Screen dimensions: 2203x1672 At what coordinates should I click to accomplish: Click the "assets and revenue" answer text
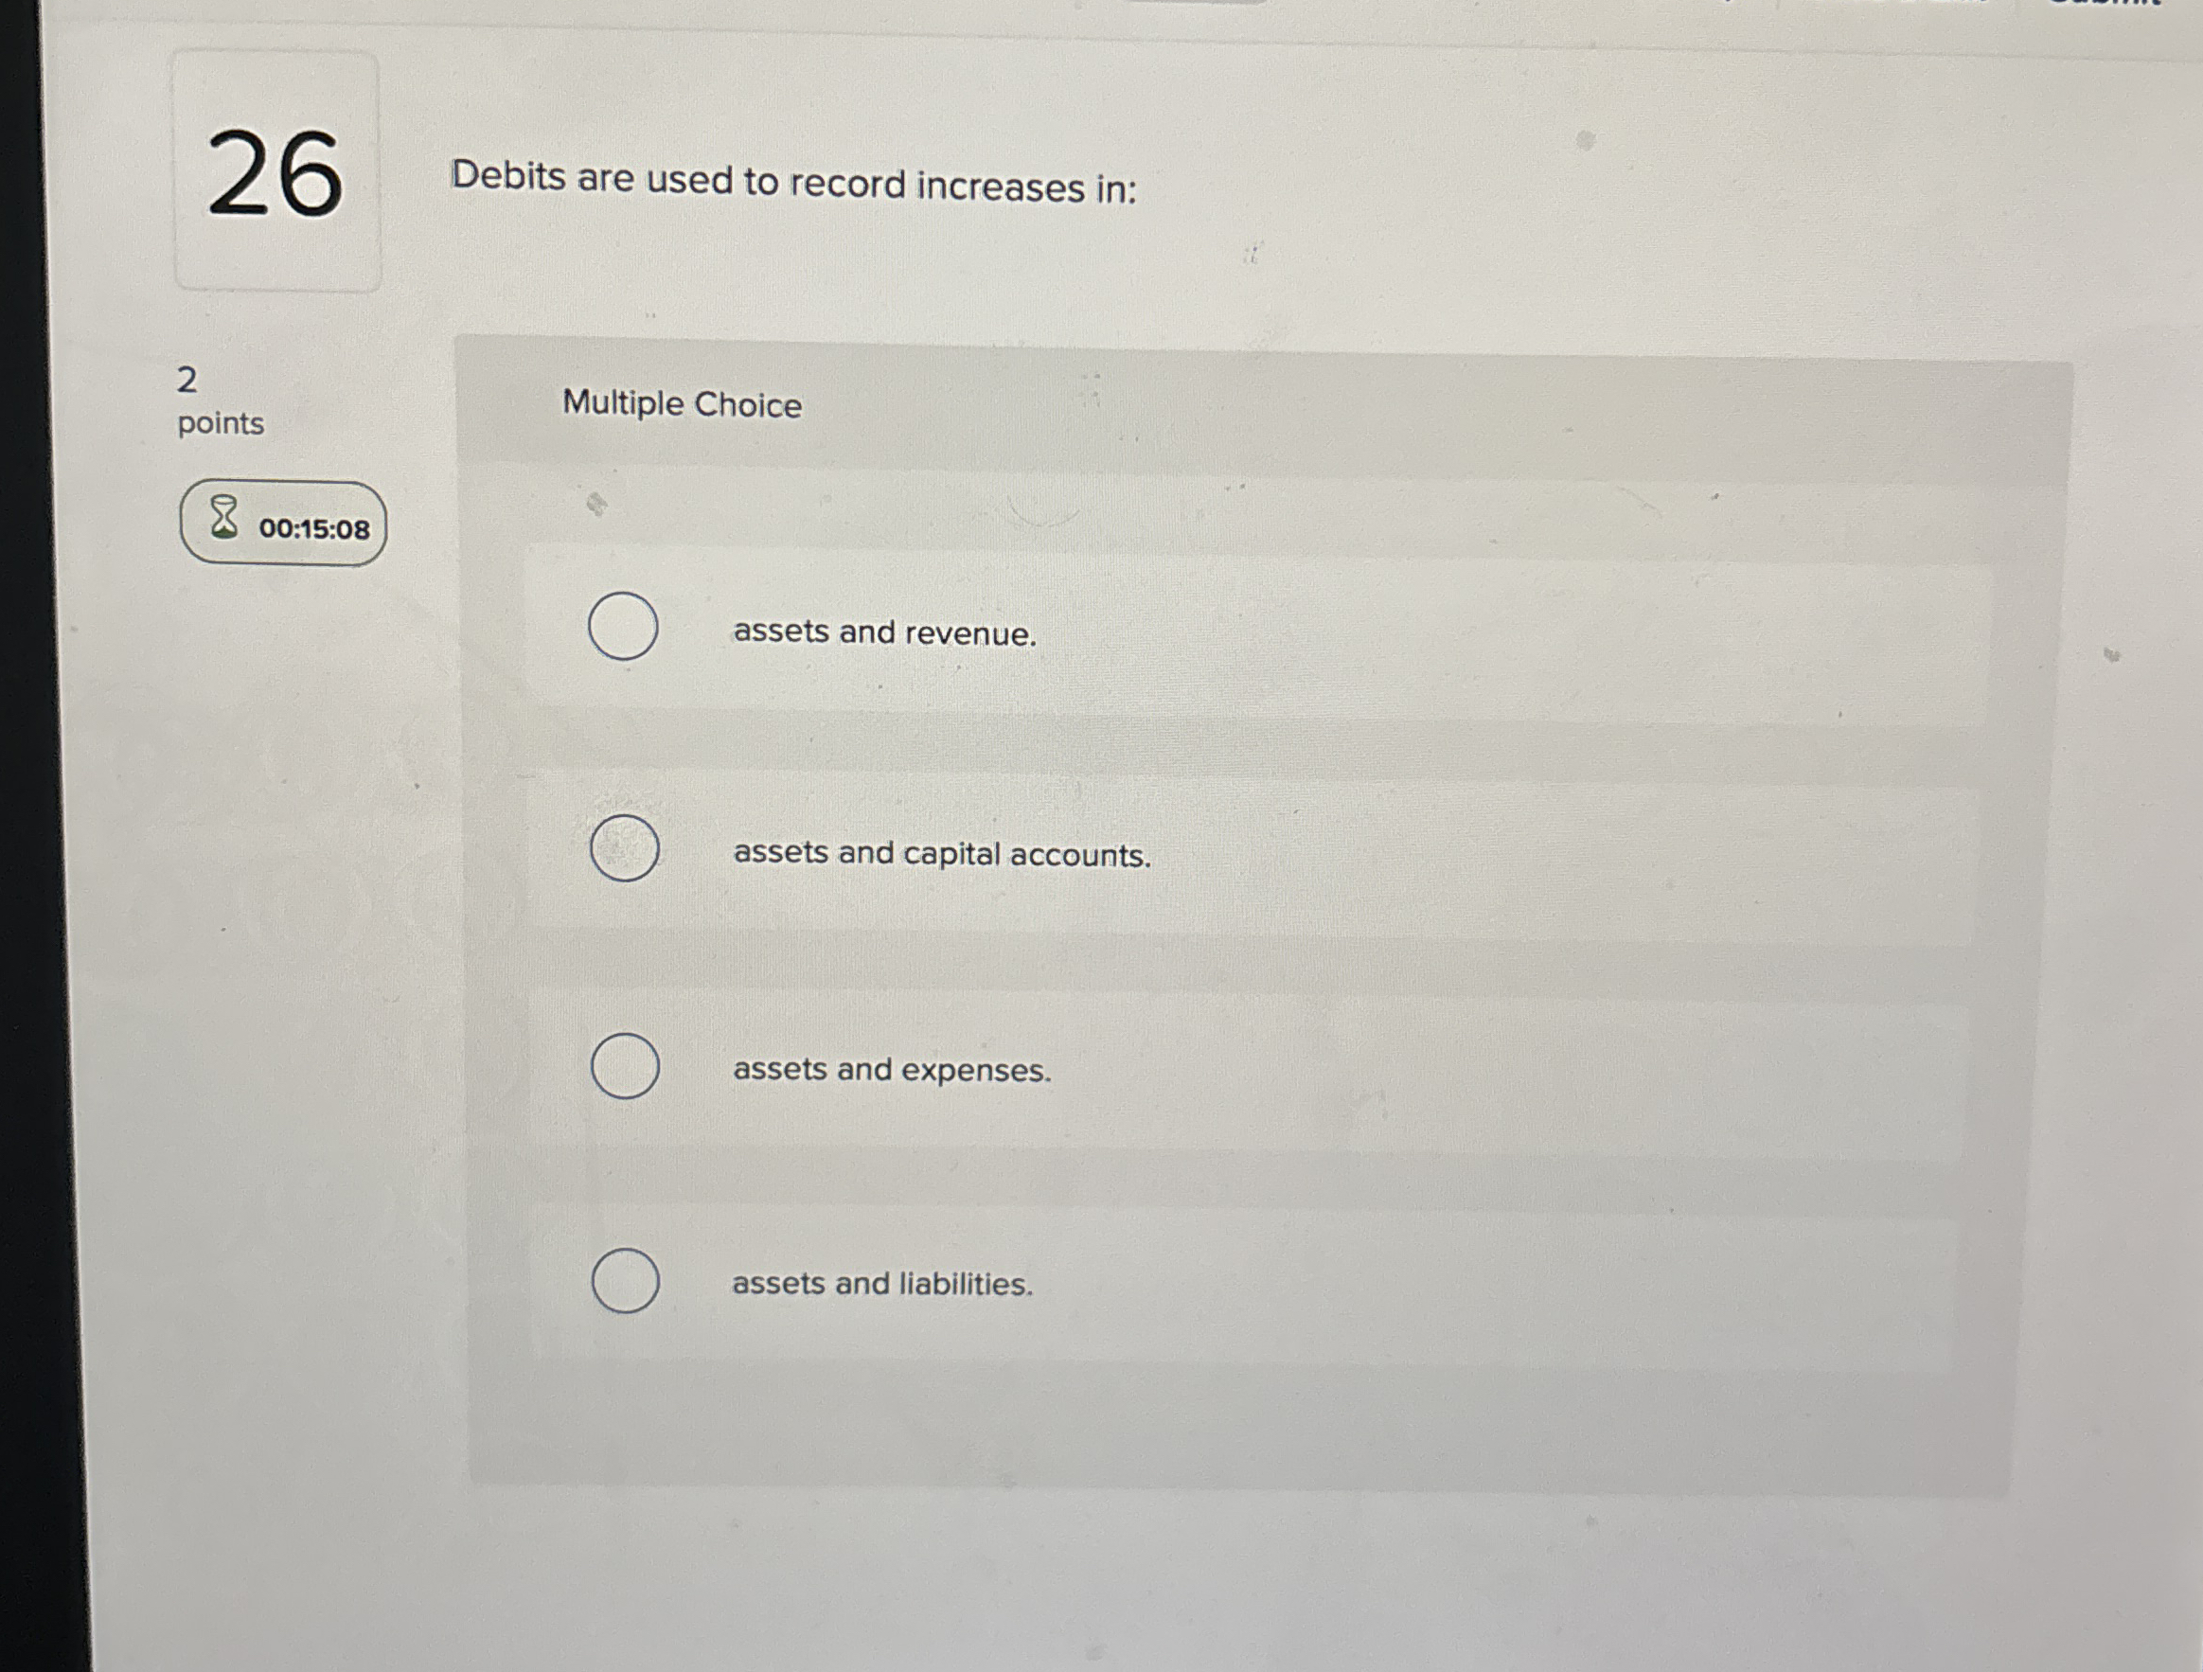point(884,633)
